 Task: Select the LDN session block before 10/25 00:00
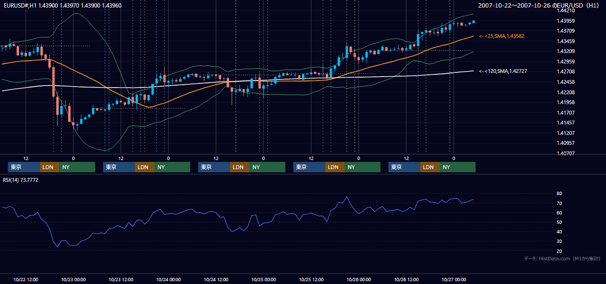click(239, 167)
